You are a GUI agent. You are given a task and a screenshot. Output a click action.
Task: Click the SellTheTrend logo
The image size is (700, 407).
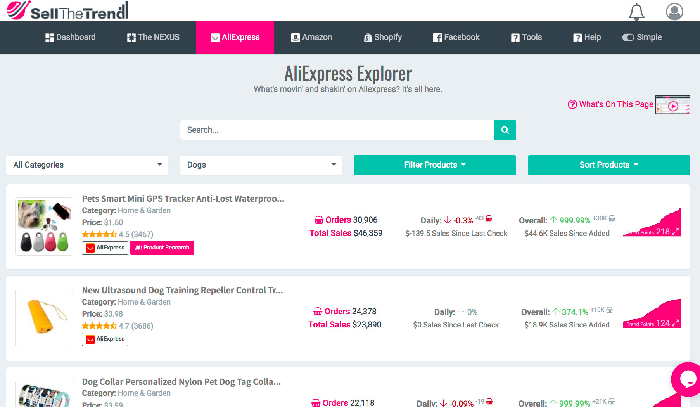pyautogui.click(x=68, y=11)
